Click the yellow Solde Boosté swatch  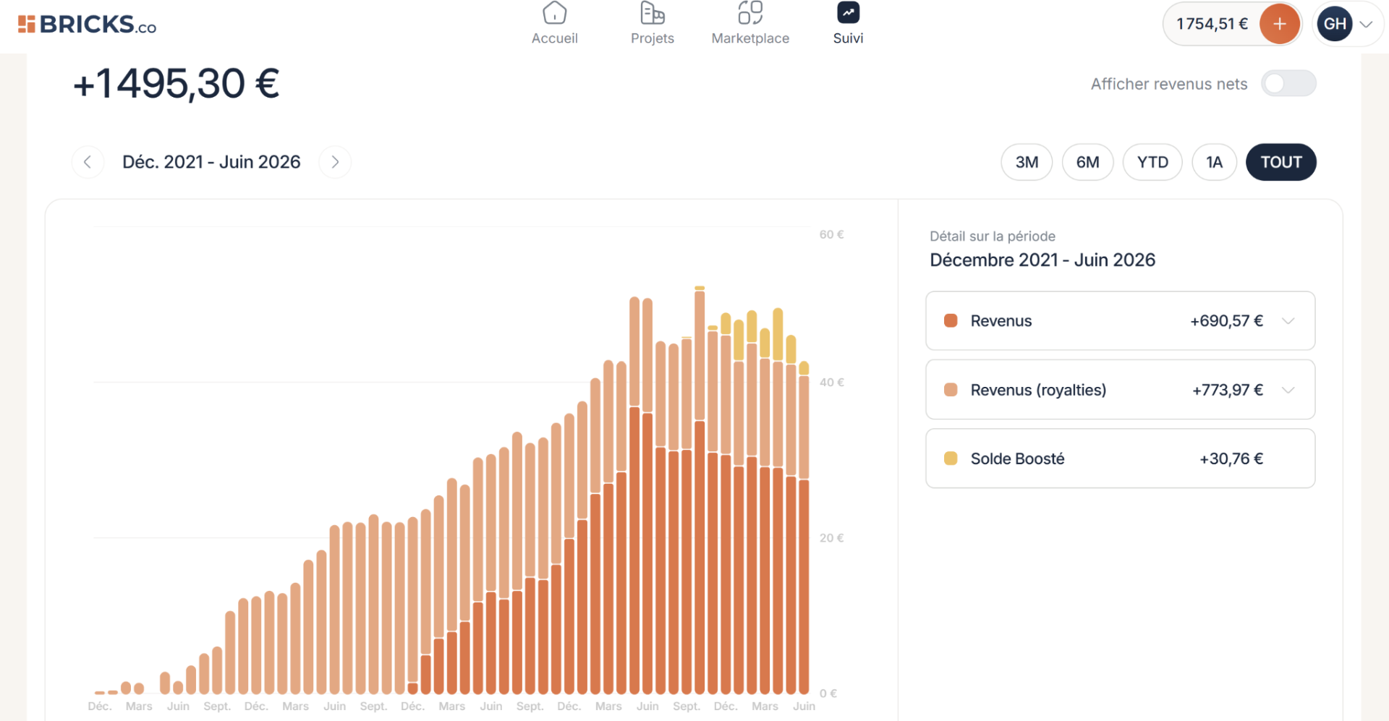pos(951,458)
